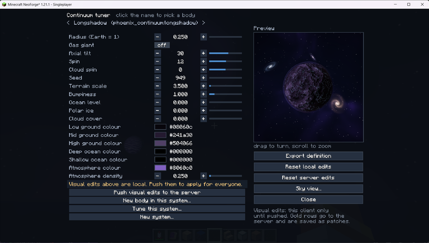Click the Bumpiness slider track
Viewport: 429px width, 243px height.
(x=226, y=94)
